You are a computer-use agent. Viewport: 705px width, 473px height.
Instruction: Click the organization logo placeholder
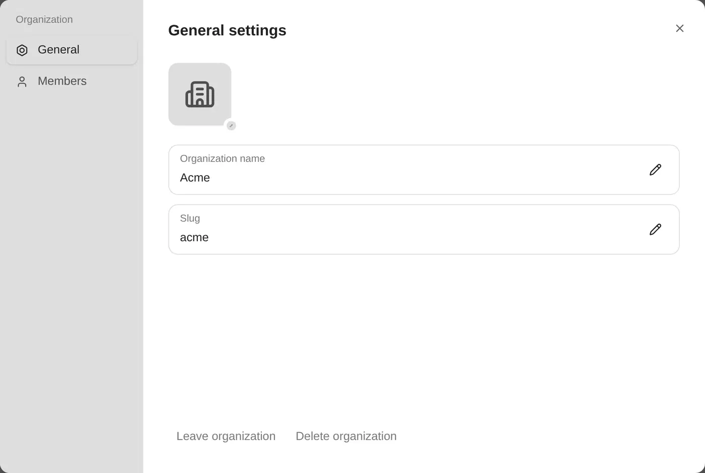click(200, 94)
